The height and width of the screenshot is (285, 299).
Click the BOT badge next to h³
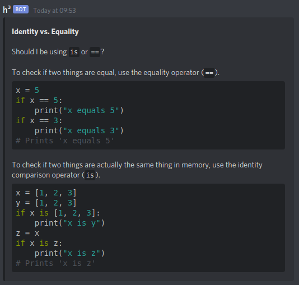pos(21,10)
